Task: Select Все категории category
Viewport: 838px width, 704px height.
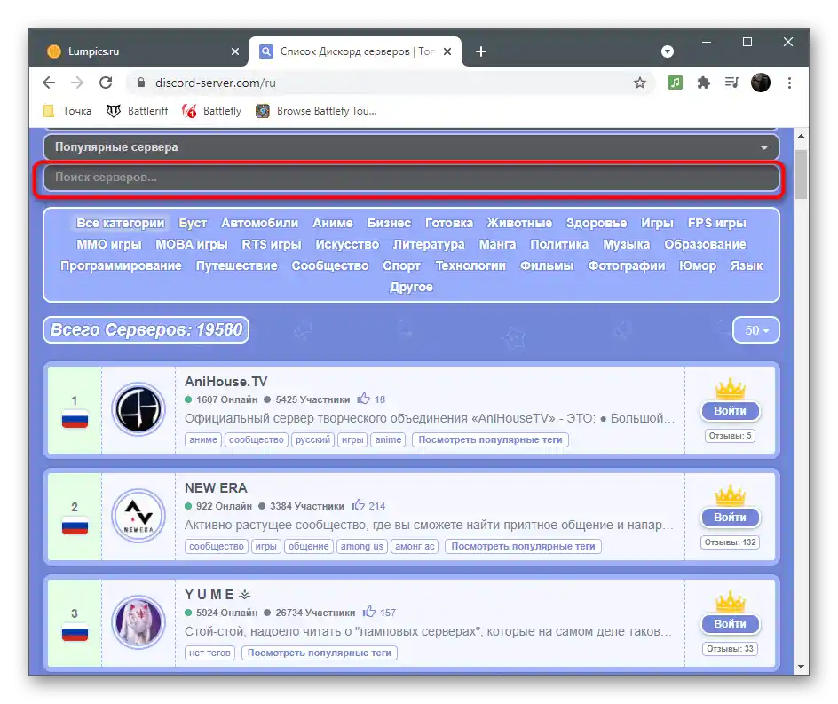Action: point(120,223)
